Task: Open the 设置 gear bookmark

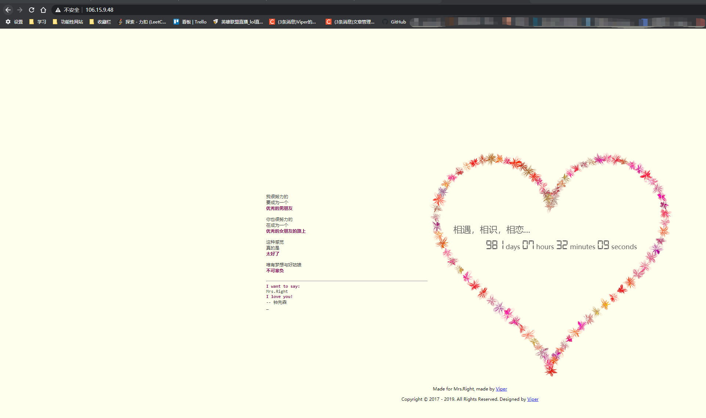Action: pos(14,22)
